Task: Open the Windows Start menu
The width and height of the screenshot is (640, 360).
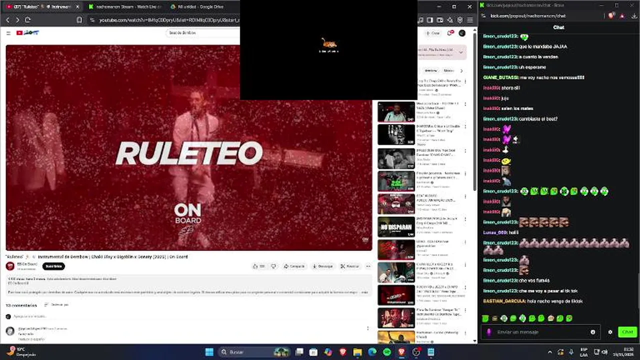Action: point(209,352)
